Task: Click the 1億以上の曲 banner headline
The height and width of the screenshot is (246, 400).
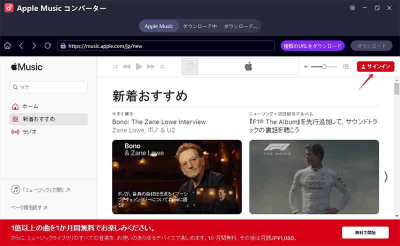Action: pos(83,227)
